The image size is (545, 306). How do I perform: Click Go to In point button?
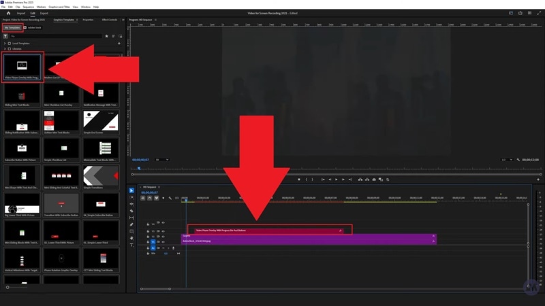point(323,180)
